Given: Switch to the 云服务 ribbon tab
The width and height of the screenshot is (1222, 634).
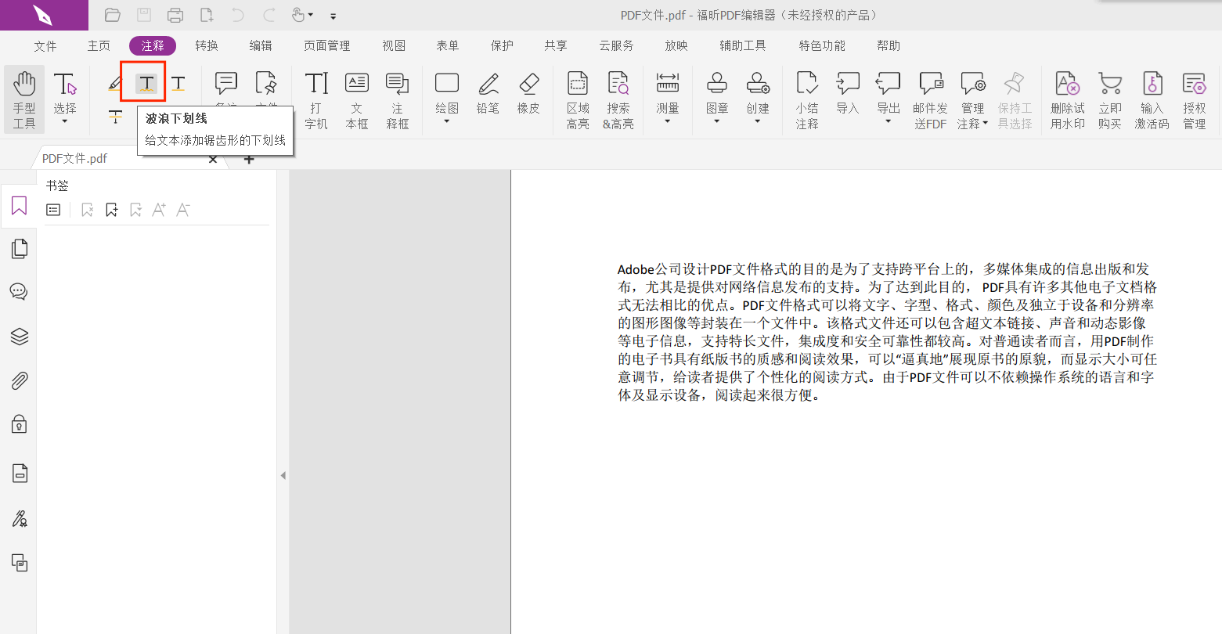Looking at the screenshot, I should 617,46.
